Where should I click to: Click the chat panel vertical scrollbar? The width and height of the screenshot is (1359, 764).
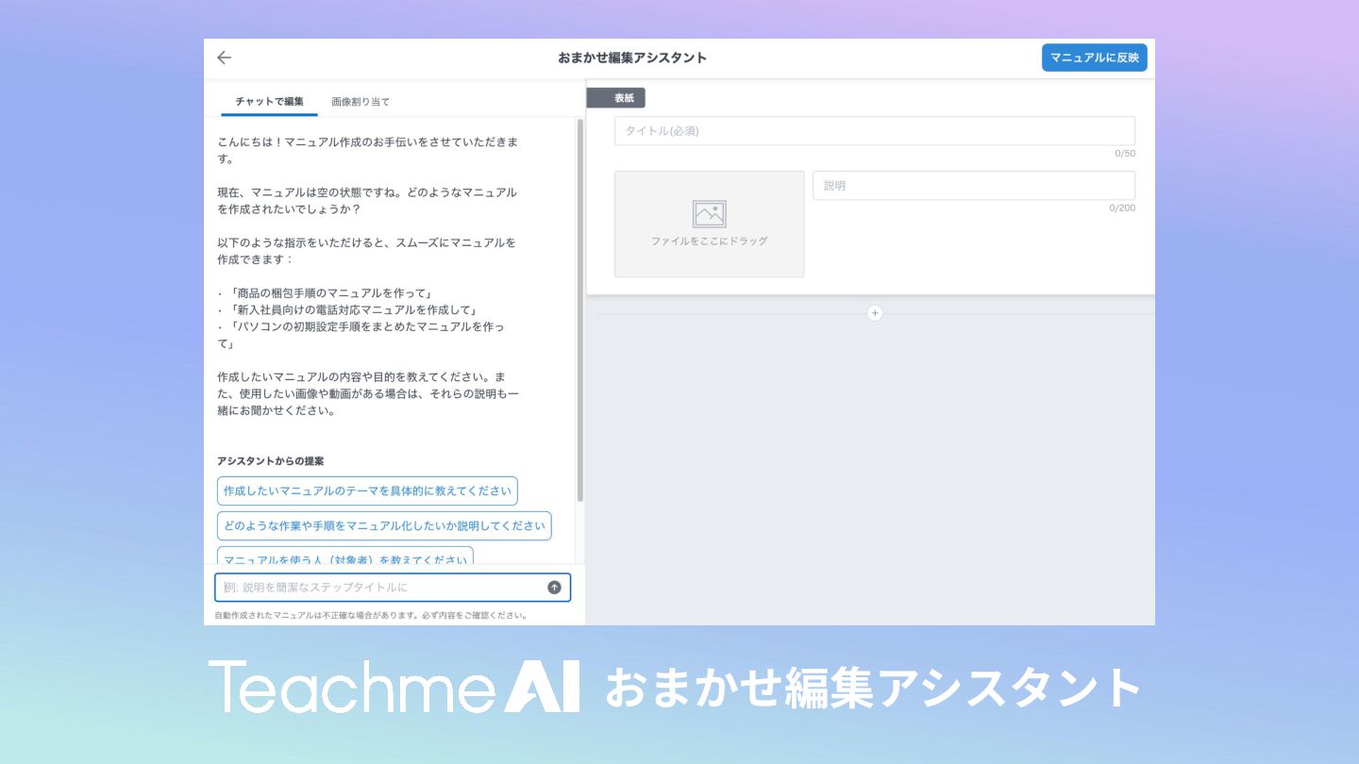[579, 311]
